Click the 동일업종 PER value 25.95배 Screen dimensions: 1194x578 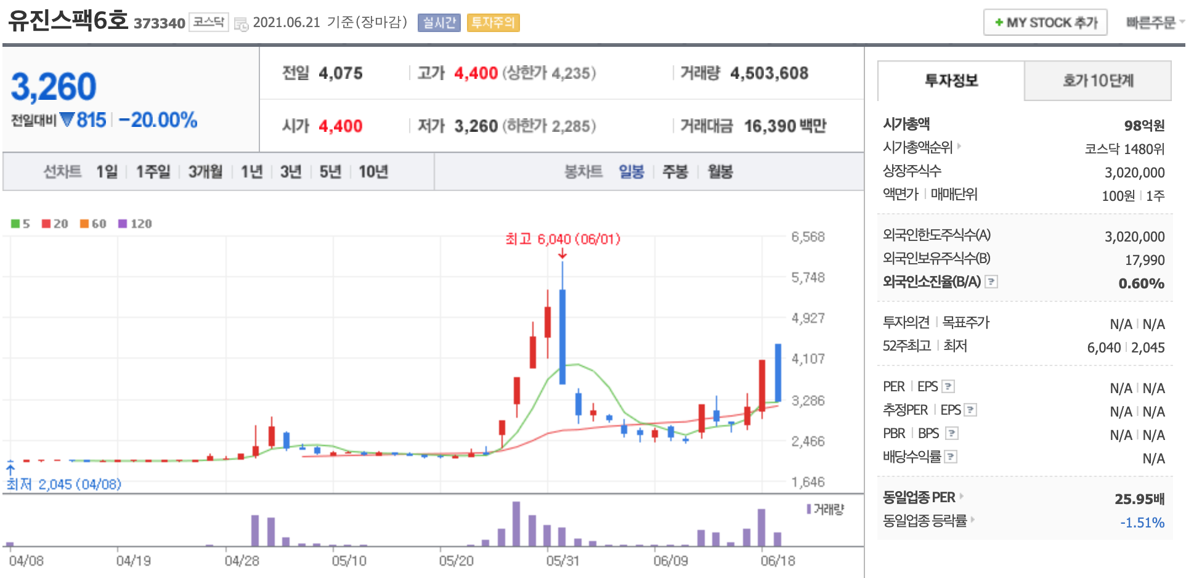(x=1139, y=499)
